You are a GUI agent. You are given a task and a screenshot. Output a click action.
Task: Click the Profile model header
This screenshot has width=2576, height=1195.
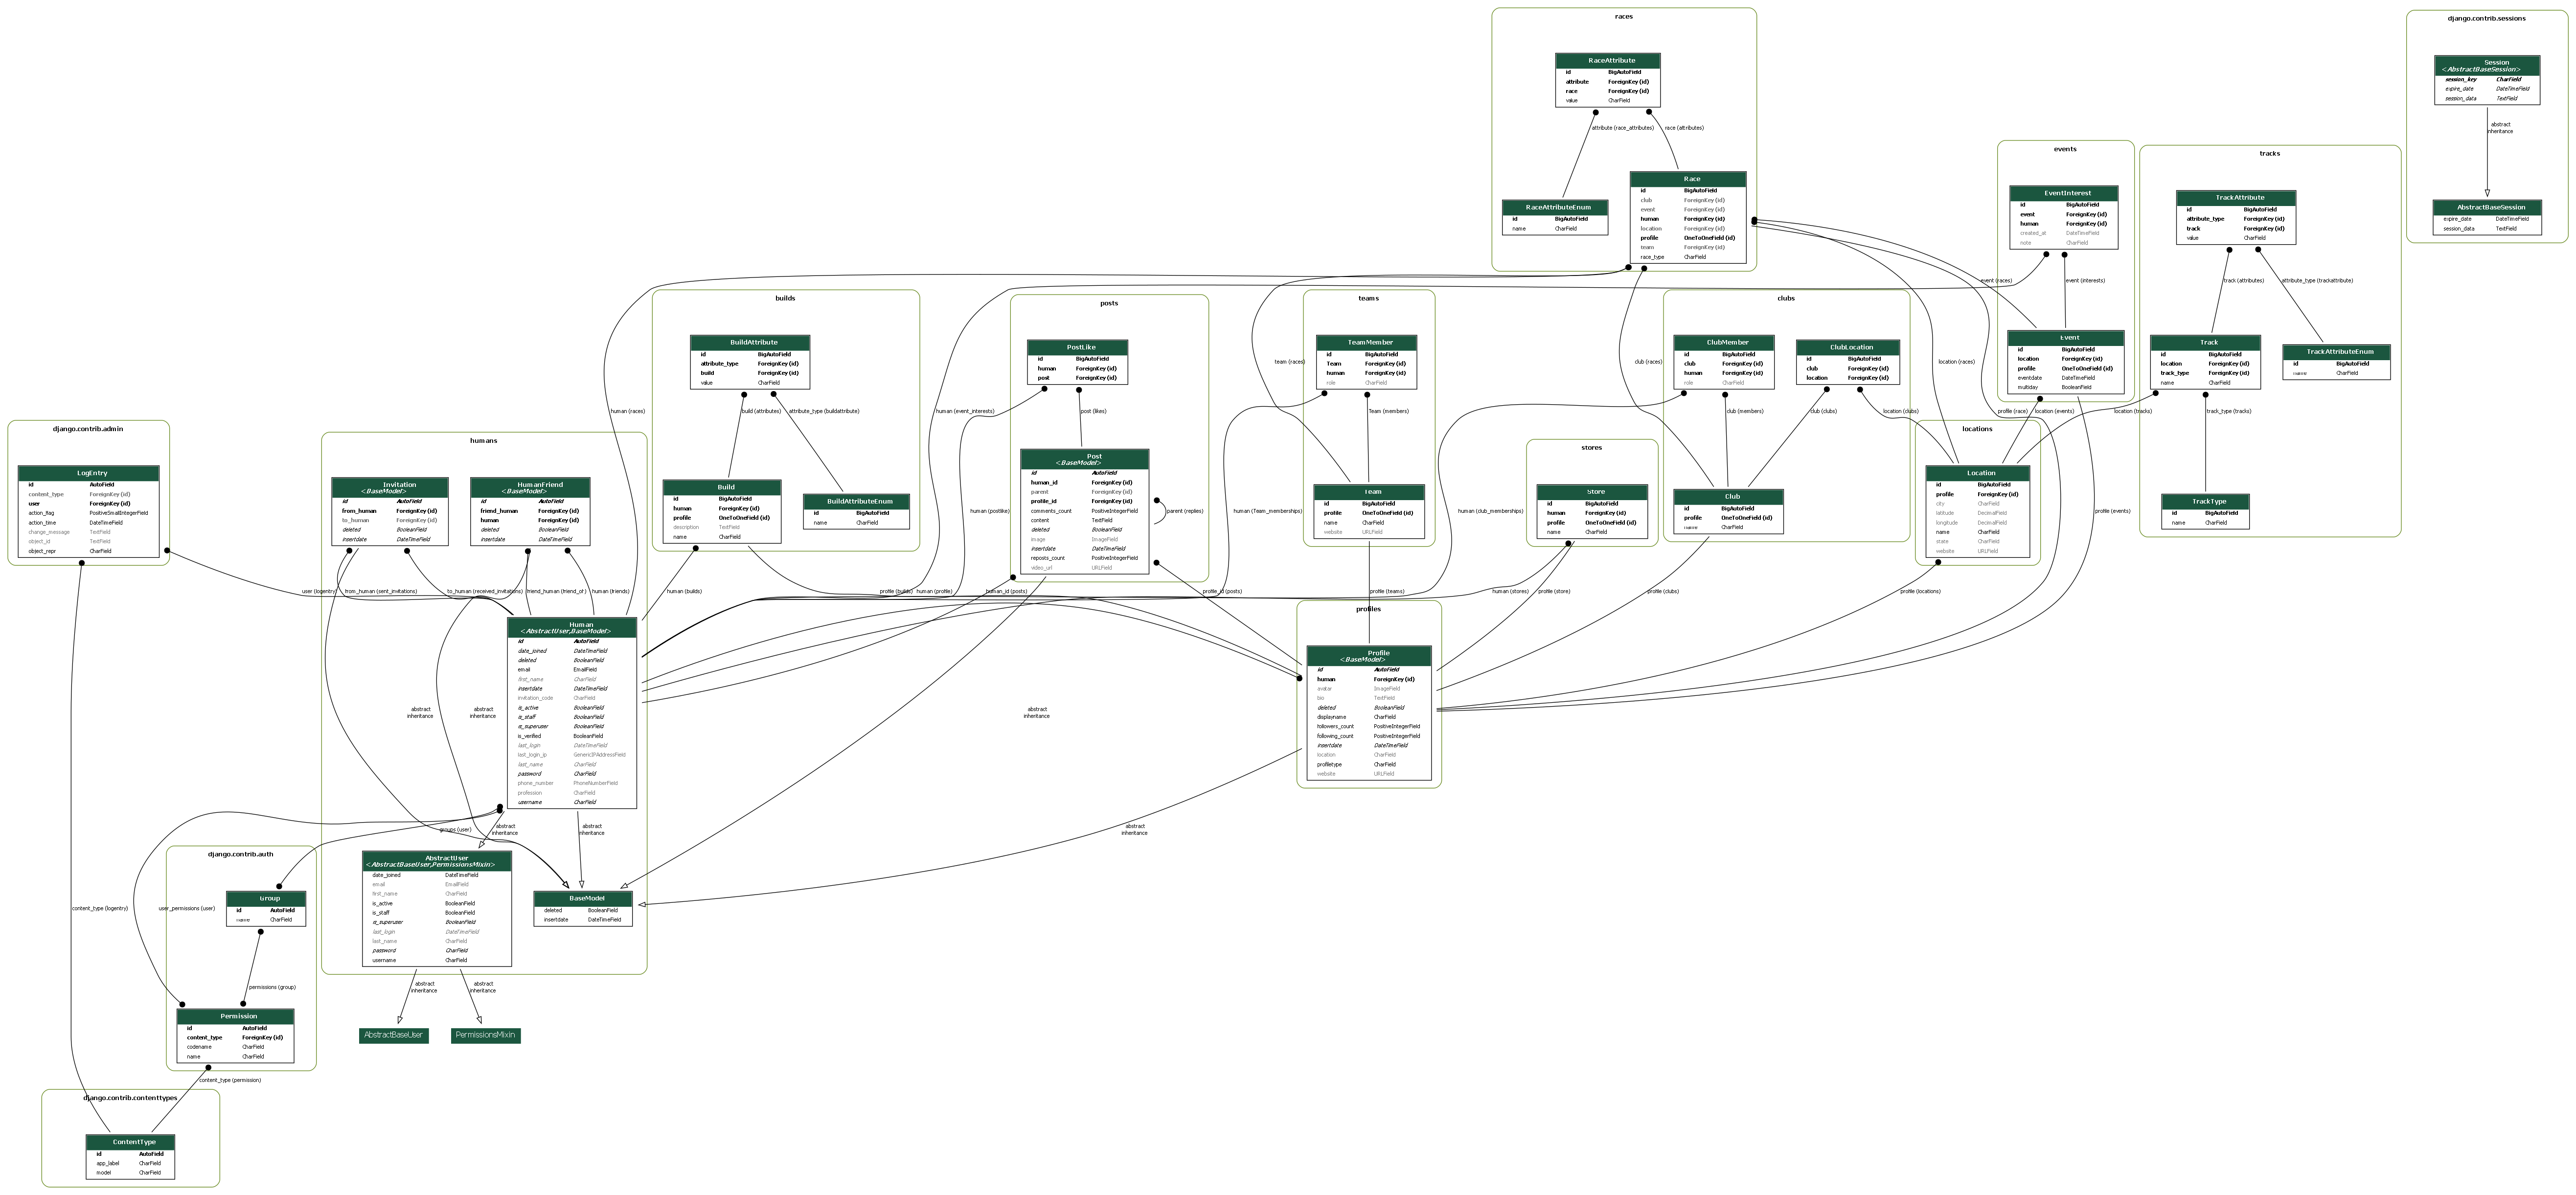point(1368,655)
